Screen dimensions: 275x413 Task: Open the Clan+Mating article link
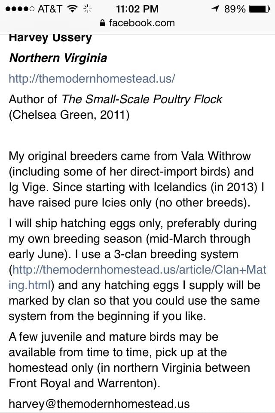(137, 277)
